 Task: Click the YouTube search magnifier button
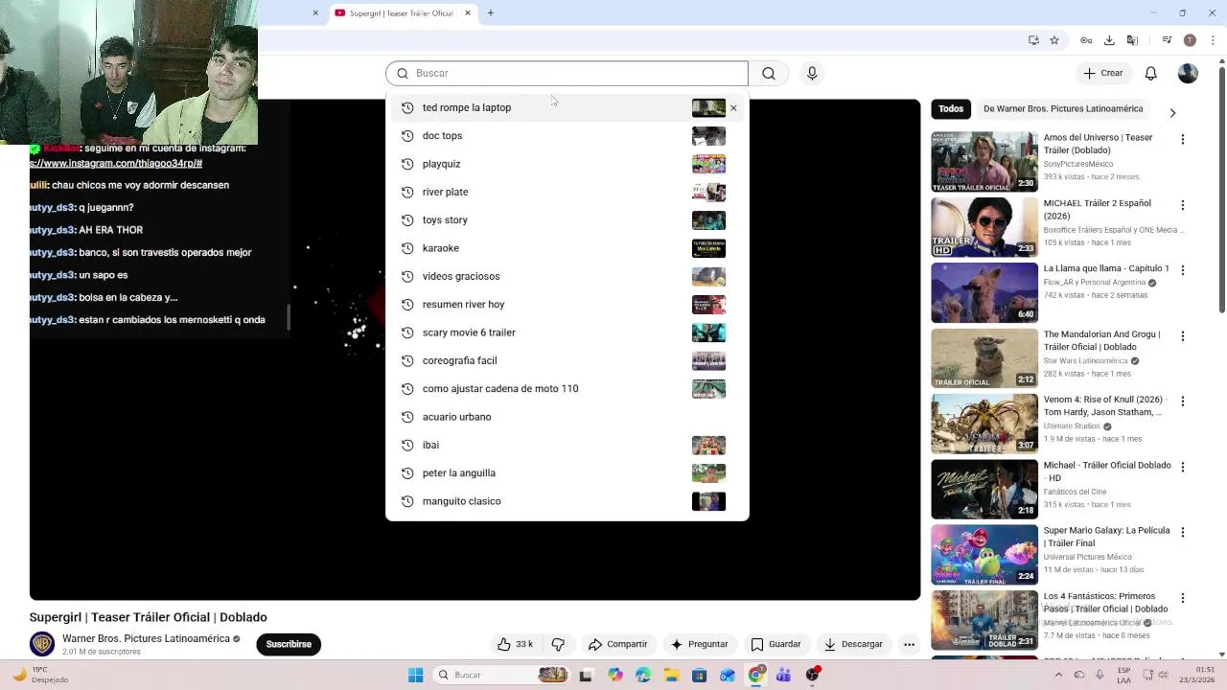coord(768,74)
